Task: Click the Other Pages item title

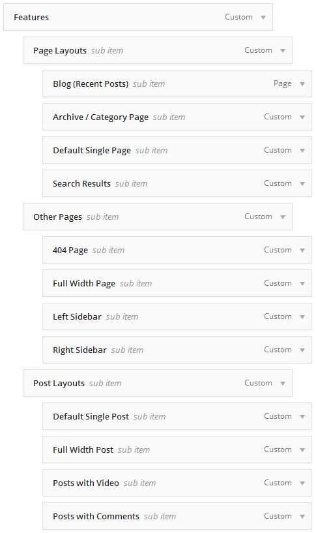Action: coord(58,217)
